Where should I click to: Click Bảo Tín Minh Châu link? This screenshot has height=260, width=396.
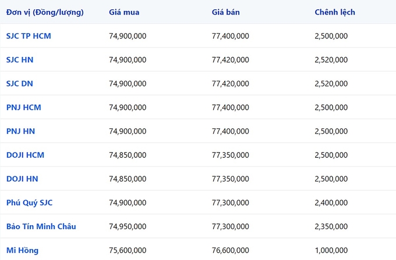41,226
